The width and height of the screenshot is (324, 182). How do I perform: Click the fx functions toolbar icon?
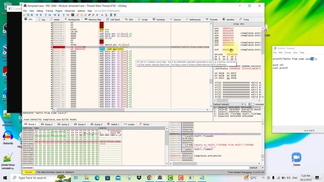coord(93,15)
